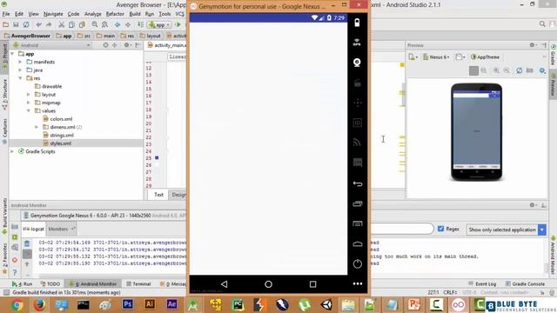Click the Find magnifier toolbar icon
Screen dimensions: 557x313
click(x=95, y=24)
